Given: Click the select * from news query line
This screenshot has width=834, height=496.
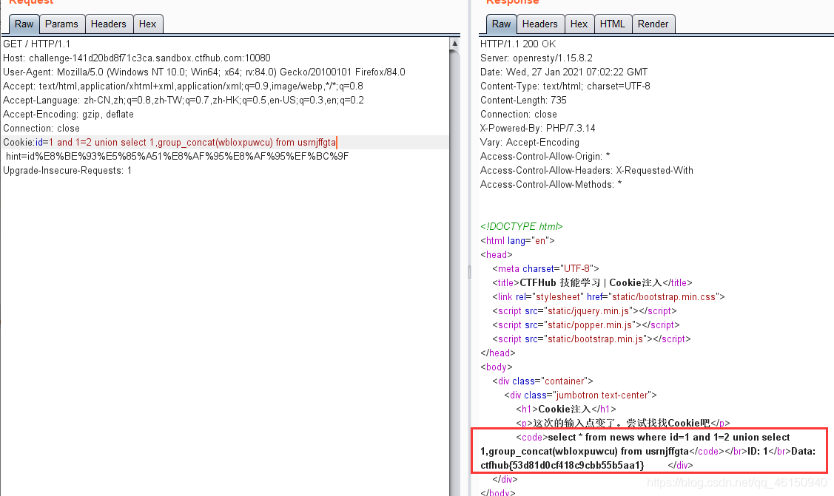Looking at the screenshot, I should [653, 438].
